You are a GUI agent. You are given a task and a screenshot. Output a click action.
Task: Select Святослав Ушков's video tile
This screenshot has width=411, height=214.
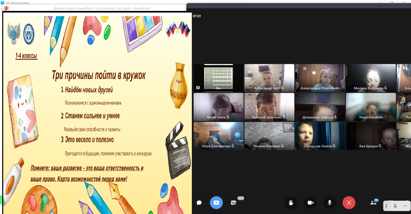tap(320, 136)
